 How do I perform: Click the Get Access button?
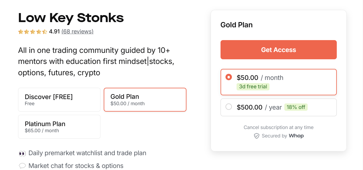pyautogui.click(x=279, y=49)
